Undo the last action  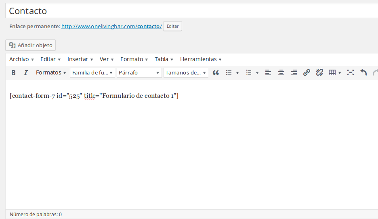[x=363, y=72]
